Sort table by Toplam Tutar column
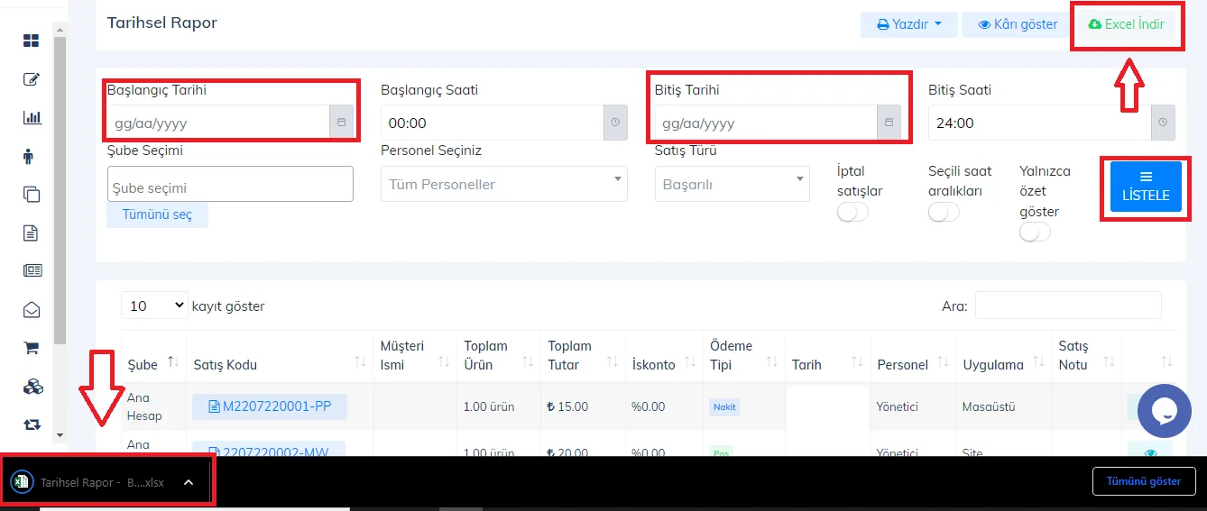This screenshot has height=511, width=1207. point(582,355)
